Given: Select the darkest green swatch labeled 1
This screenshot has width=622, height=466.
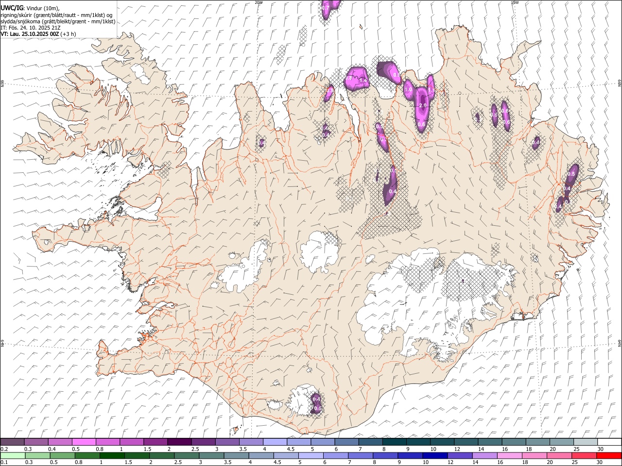Looking at the screenshot, I should [112, 455].
